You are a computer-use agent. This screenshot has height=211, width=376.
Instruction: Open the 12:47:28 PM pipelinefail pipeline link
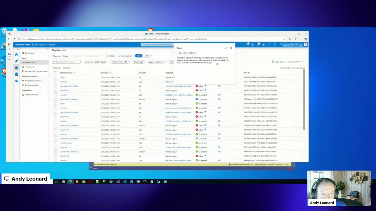pos(65,91)
